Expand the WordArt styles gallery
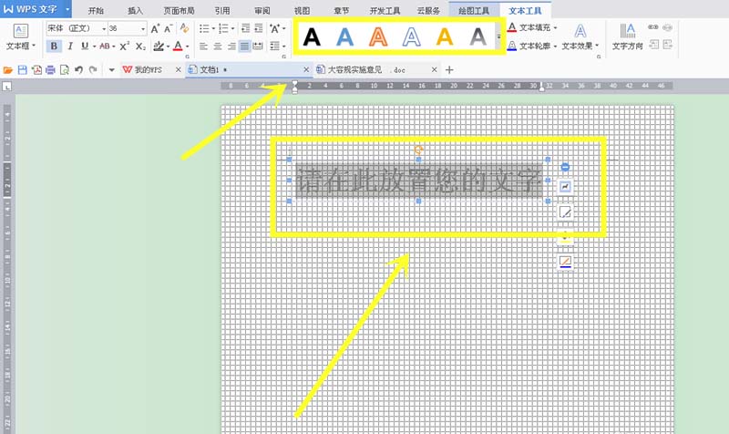 (498, 36)
